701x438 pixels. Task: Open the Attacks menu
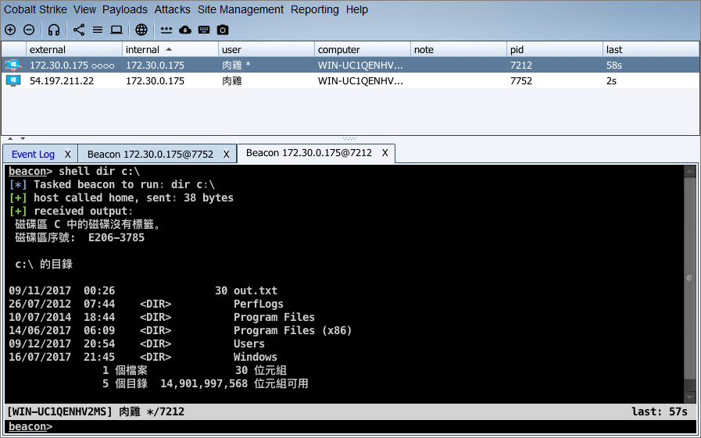[172, 9]
